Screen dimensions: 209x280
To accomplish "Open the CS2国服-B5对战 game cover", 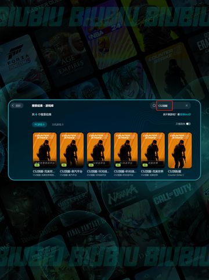I will pos(126,150).
